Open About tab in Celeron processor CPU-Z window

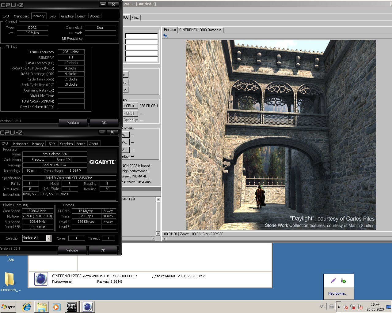94,144
